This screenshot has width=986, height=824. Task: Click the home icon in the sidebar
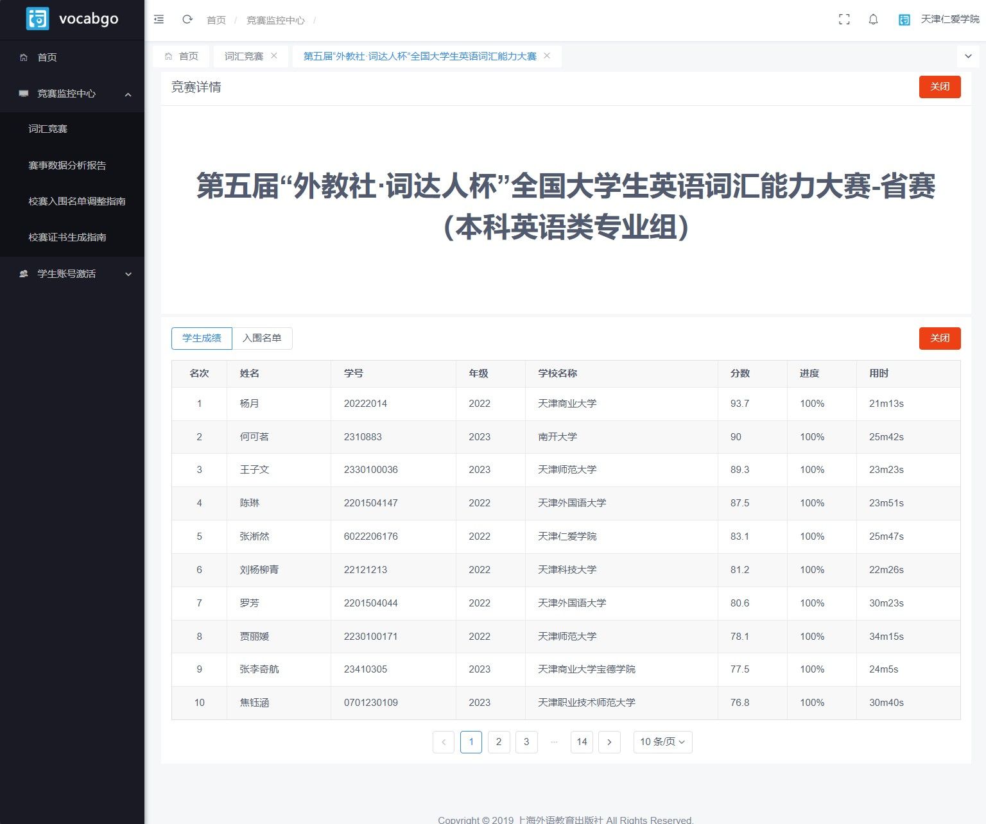click(x=24, y=57)
